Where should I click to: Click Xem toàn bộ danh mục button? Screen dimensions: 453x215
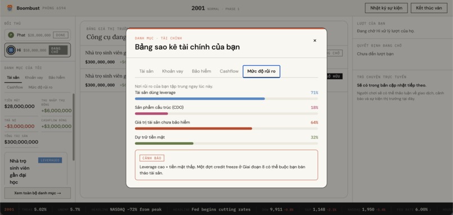(38, 193)
